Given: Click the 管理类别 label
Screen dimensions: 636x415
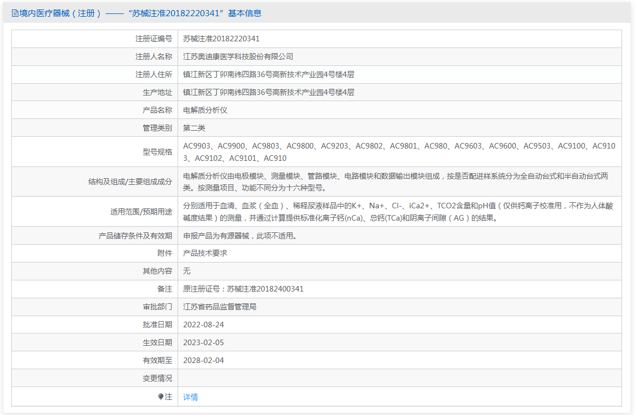Looking at the screenshot, I should [157, 128].
